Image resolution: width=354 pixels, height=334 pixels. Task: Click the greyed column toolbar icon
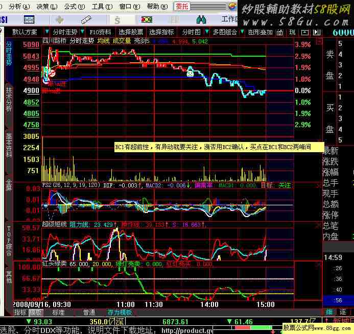coord(174,20)
